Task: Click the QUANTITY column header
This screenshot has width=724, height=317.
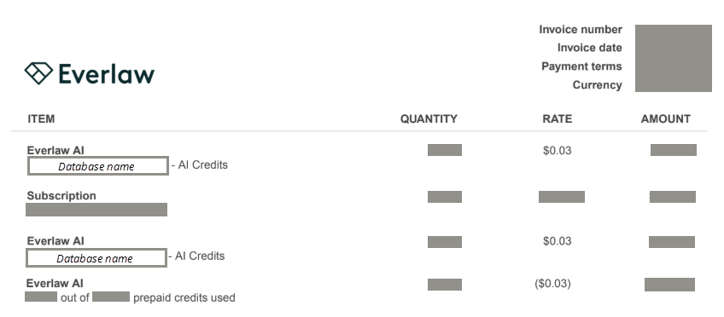Action: (x=429, y=119)
